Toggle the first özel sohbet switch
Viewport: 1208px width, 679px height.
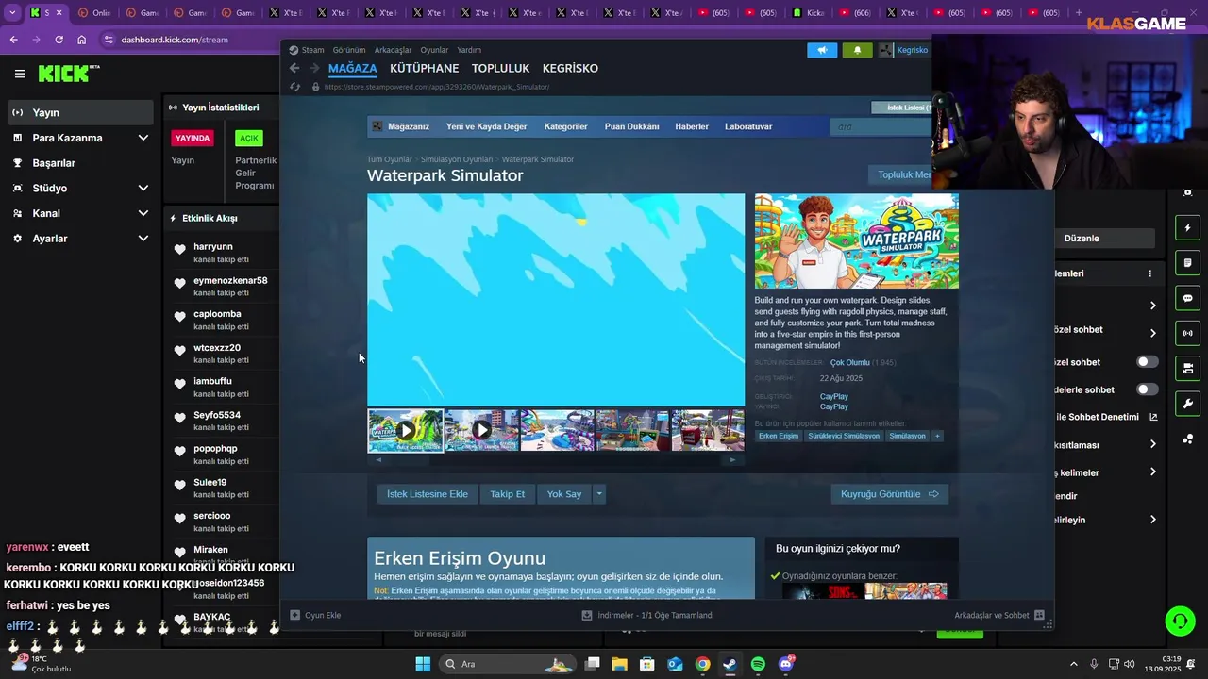coord(1147,362)
